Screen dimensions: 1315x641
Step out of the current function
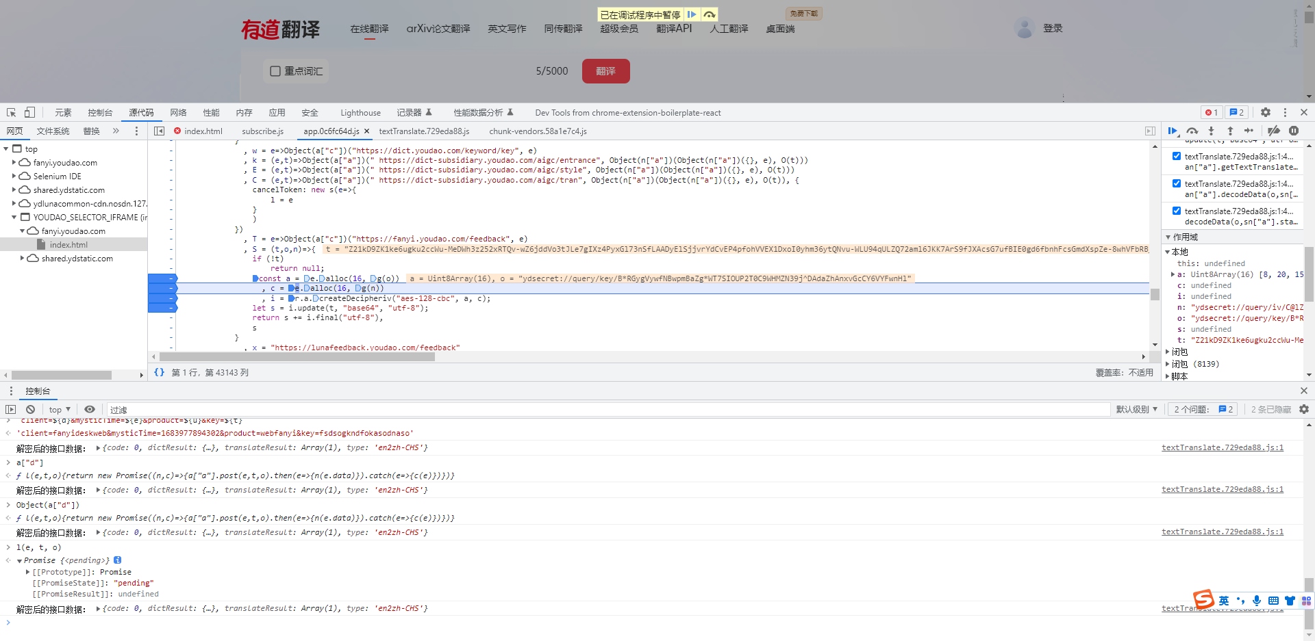tap(1230, 131)
